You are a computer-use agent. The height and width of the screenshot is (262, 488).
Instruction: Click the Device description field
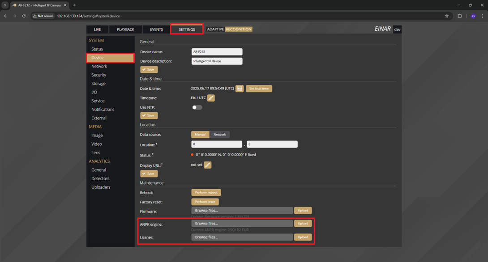(217, 61)
